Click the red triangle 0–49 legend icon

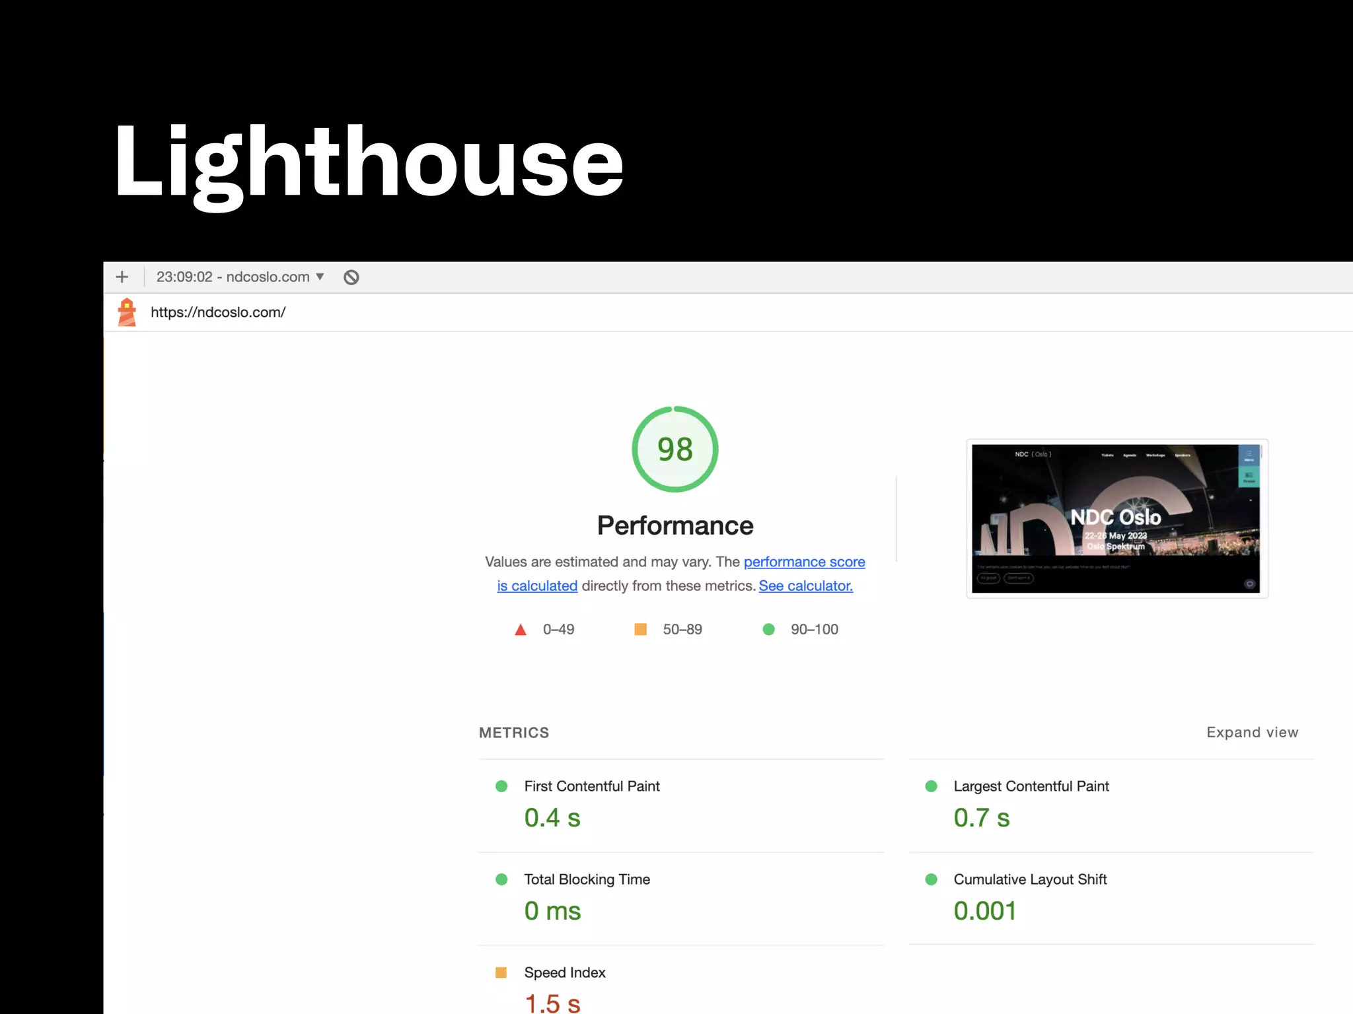point(521,630)
